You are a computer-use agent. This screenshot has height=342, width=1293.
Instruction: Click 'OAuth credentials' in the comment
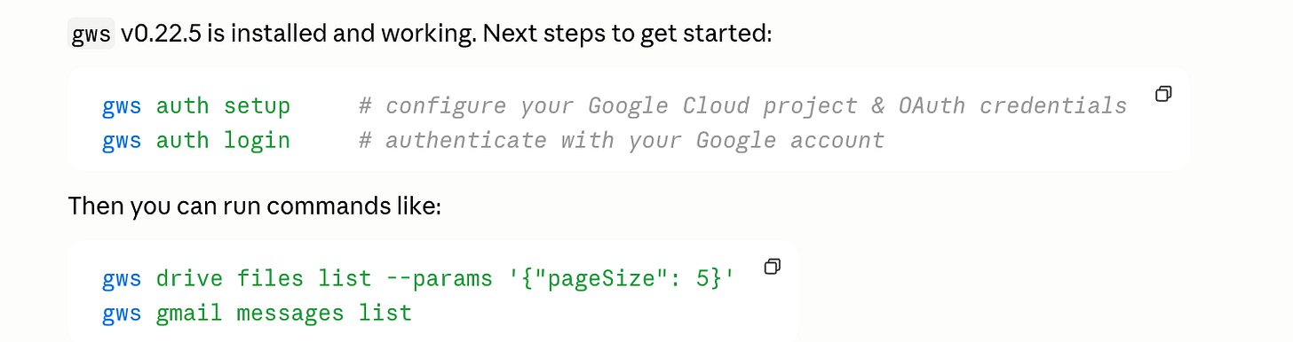click(x=1012, y=106)
